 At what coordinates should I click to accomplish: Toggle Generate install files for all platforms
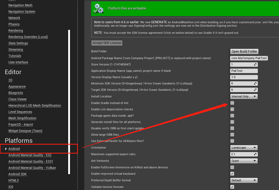[232, 122]
